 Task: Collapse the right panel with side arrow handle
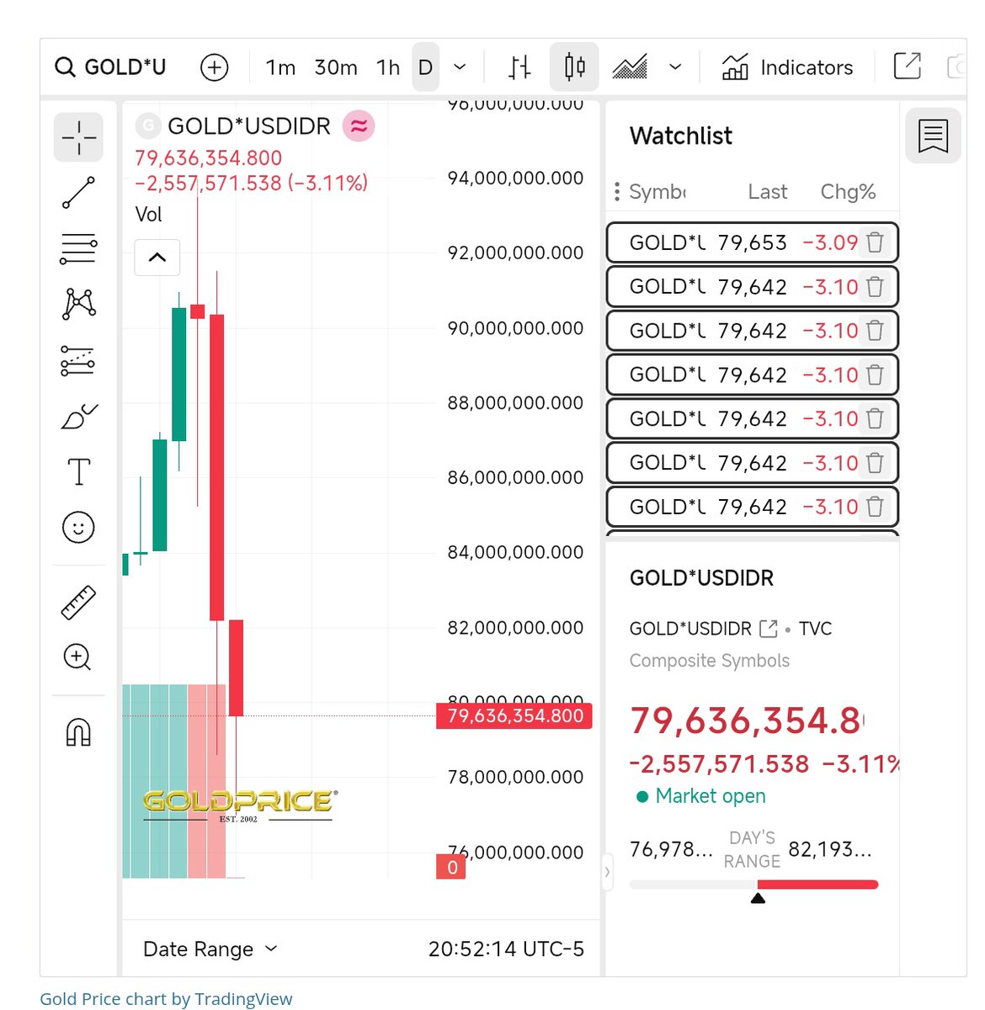[x=607, y=873]
